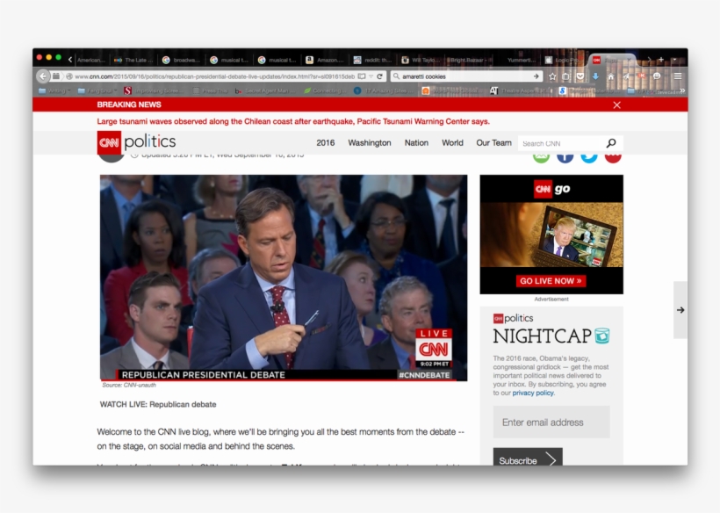Open the Firefox menu via hamburger icon
The width and height of the screenshot is (720, 513).
(677, 76)
